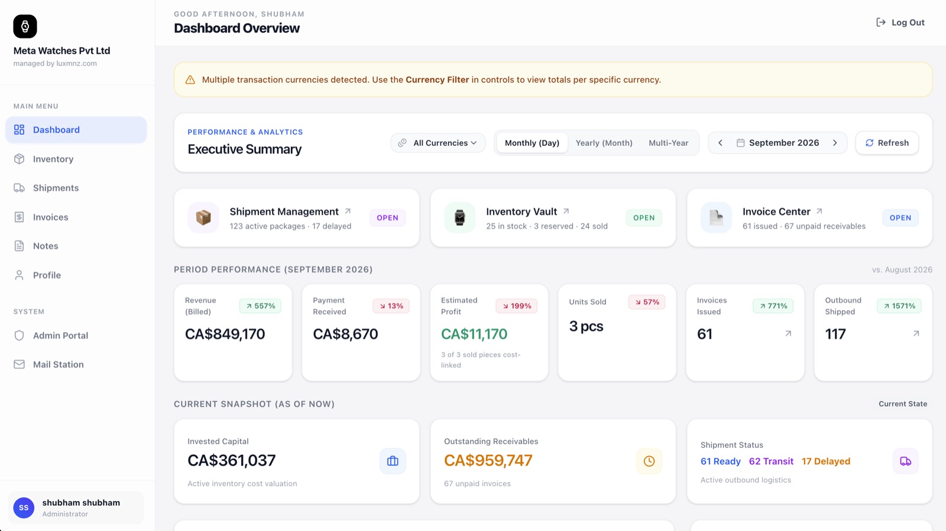Open Inventory in the sidebar

coord(76,159)
